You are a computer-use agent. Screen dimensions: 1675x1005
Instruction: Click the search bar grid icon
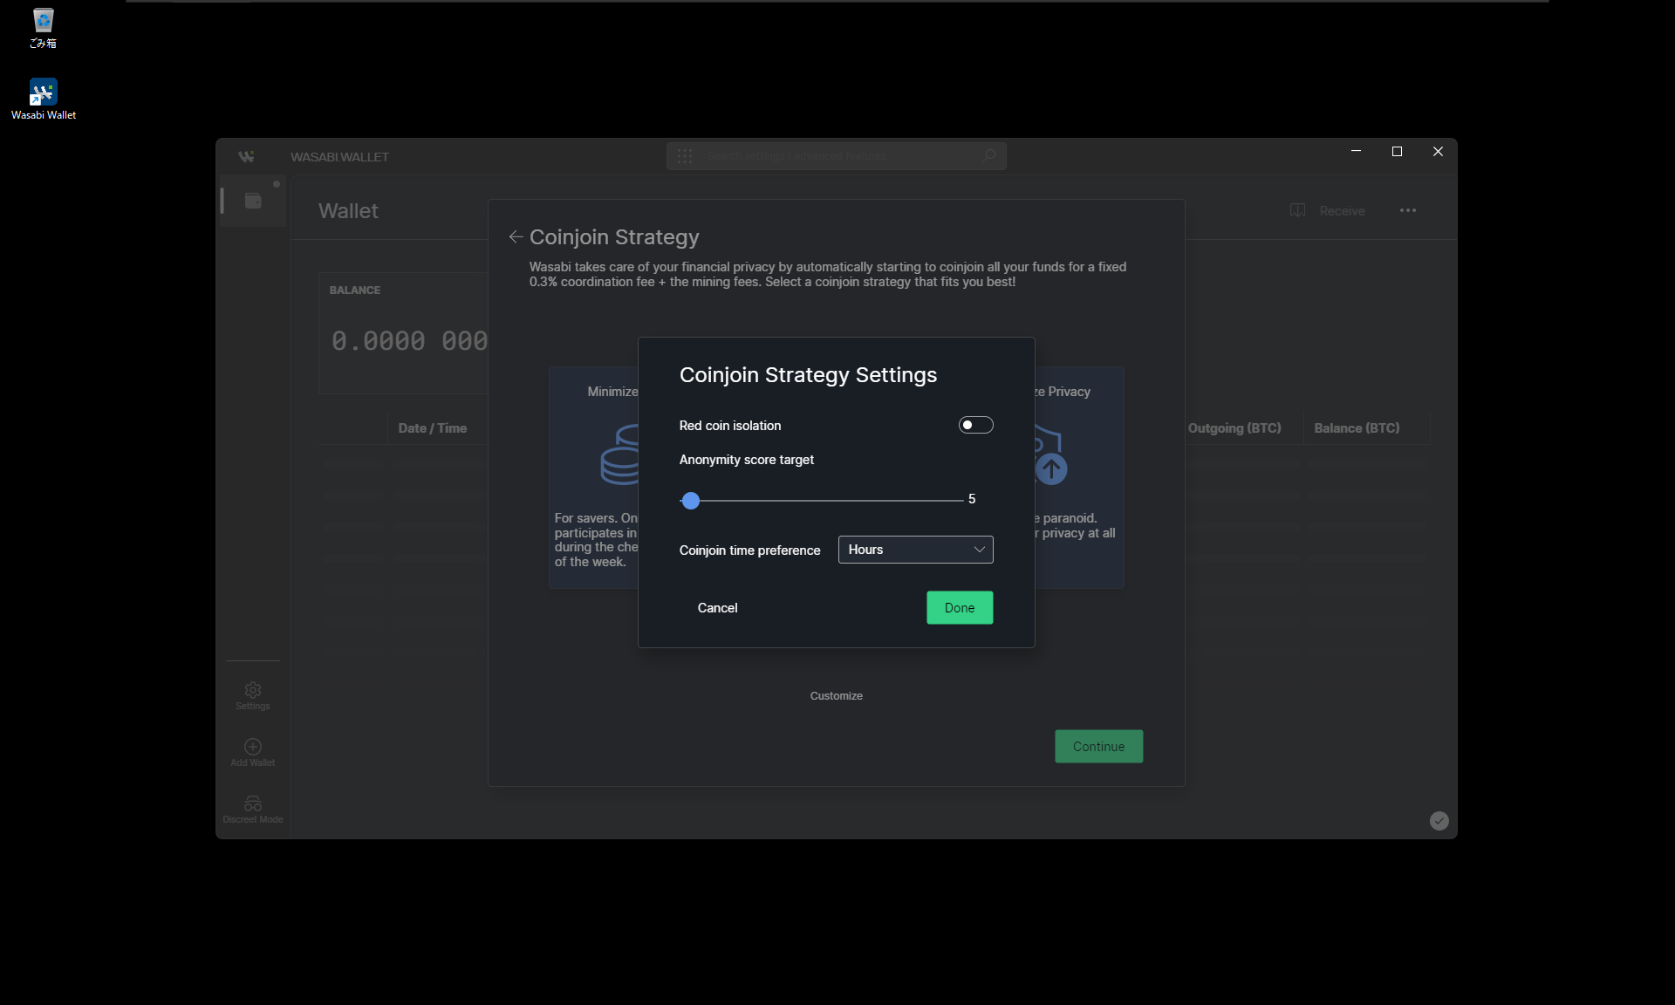tap(685, 156)
